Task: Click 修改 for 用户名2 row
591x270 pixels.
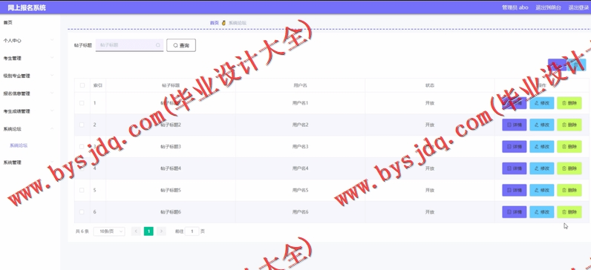Action: 541,125
